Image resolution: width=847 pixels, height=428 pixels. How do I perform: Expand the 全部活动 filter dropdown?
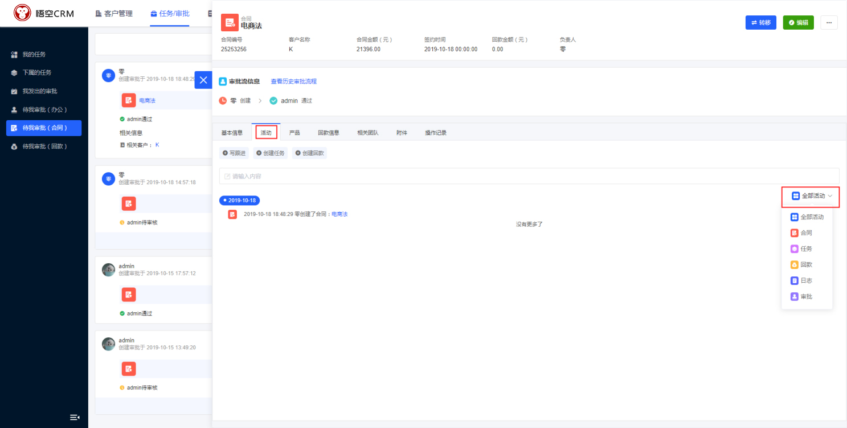click(x=811, y=196)
